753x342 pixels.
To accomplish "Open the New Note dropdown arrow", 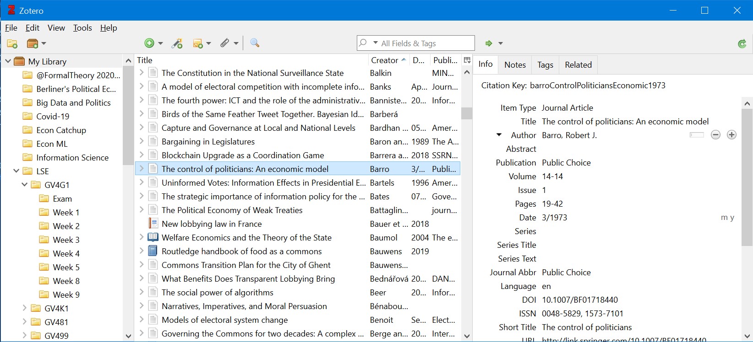I will (209, 43).
